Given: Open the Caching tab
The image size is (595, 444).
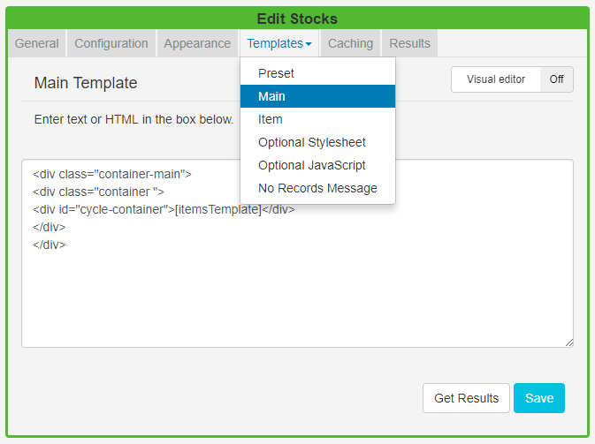Looking at the screenshot, I should pyautogui.click(x=350, y=43).
